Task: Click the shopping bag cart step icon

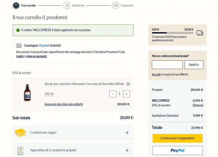Action: tap(16, 6)
